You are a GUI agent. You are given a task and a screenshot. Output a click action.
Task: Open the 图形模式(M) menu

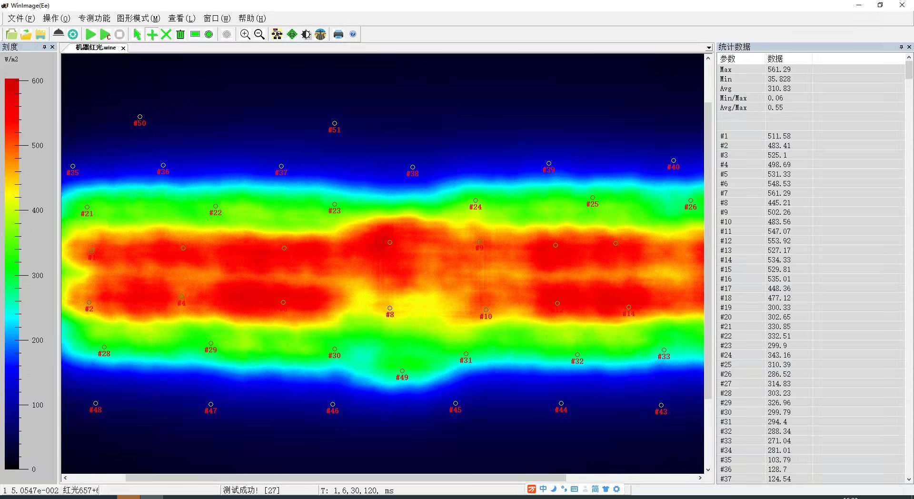(138, 18)
